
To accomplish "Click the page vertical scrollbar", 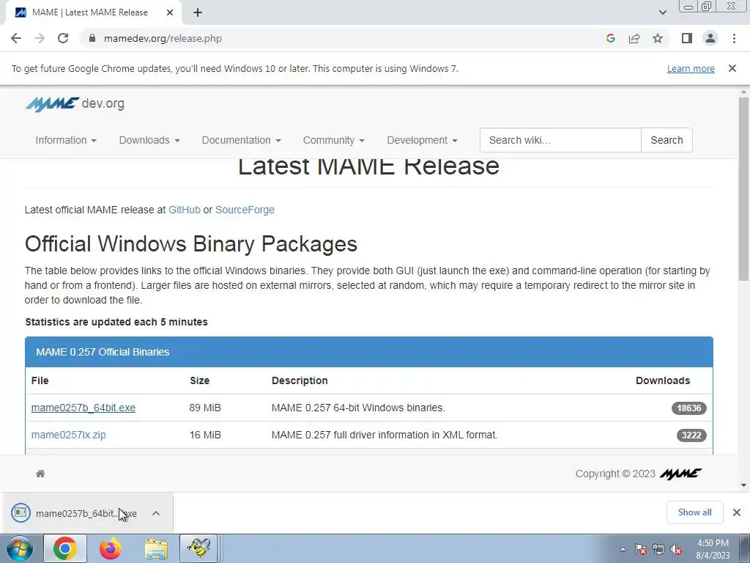I will pos(743,189).
